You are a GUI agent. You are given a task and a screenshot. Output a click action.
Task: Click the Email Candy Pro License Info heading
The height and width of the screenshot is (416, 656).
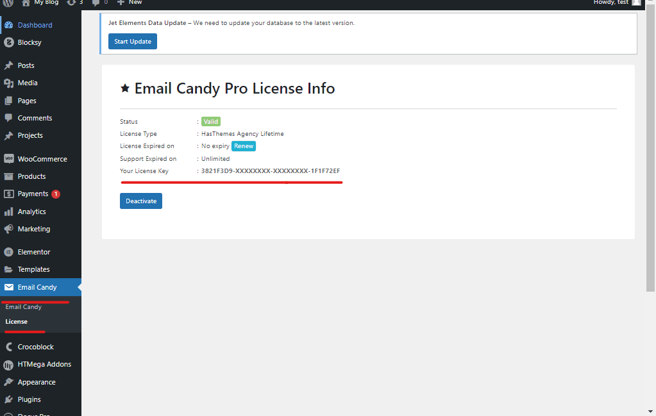234,88
